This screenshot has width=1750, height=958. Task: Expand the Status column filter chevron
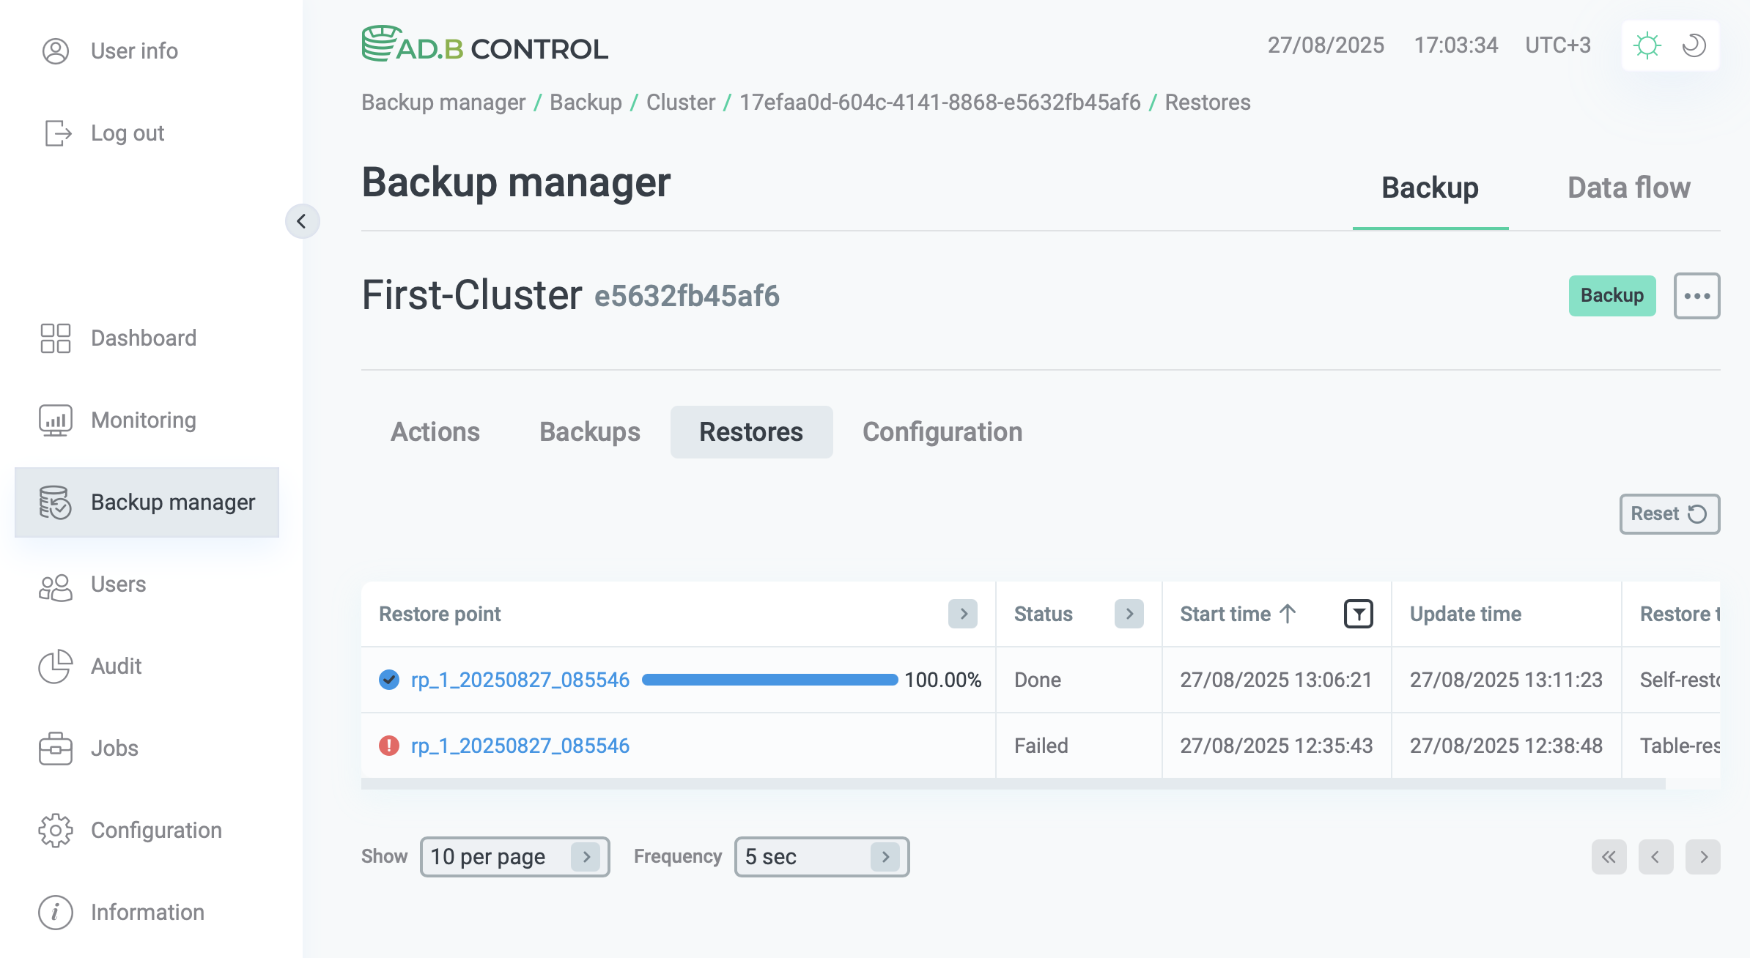1129,614
